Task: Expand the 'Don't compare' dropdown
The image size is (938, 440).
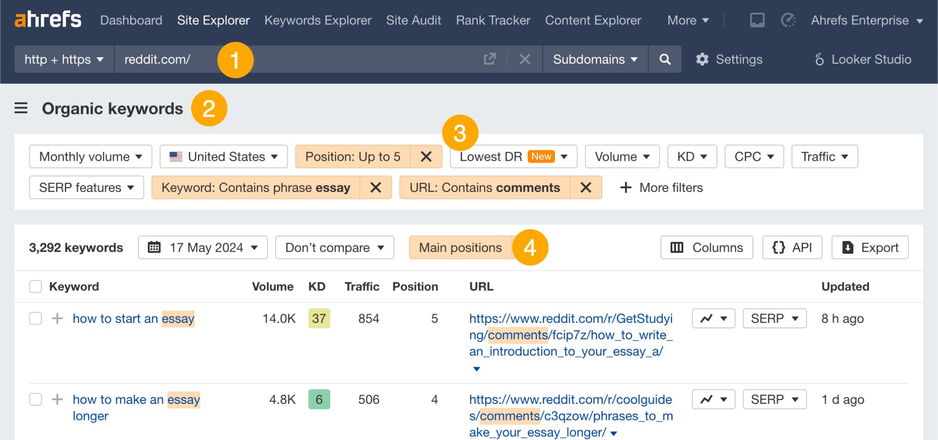Action: pos(334,247)
